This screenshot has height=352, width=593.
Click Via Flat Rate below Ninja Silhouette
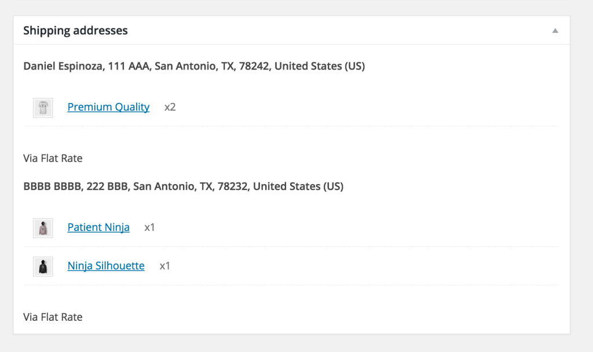tap(53, 317)
